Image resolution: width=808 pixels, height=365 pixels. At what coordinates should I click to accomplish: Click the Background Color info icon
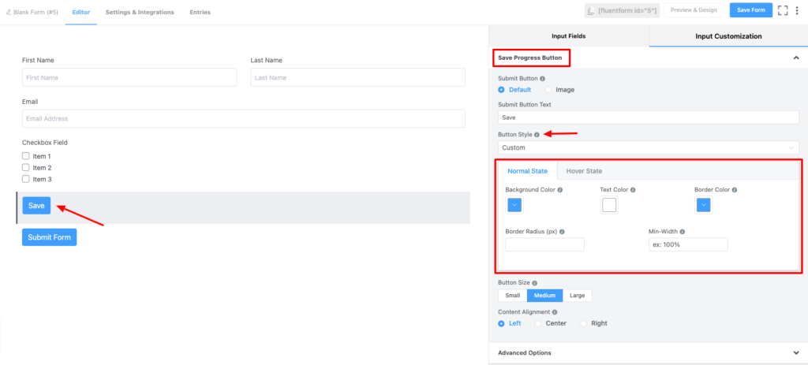[x=559, y=190]
